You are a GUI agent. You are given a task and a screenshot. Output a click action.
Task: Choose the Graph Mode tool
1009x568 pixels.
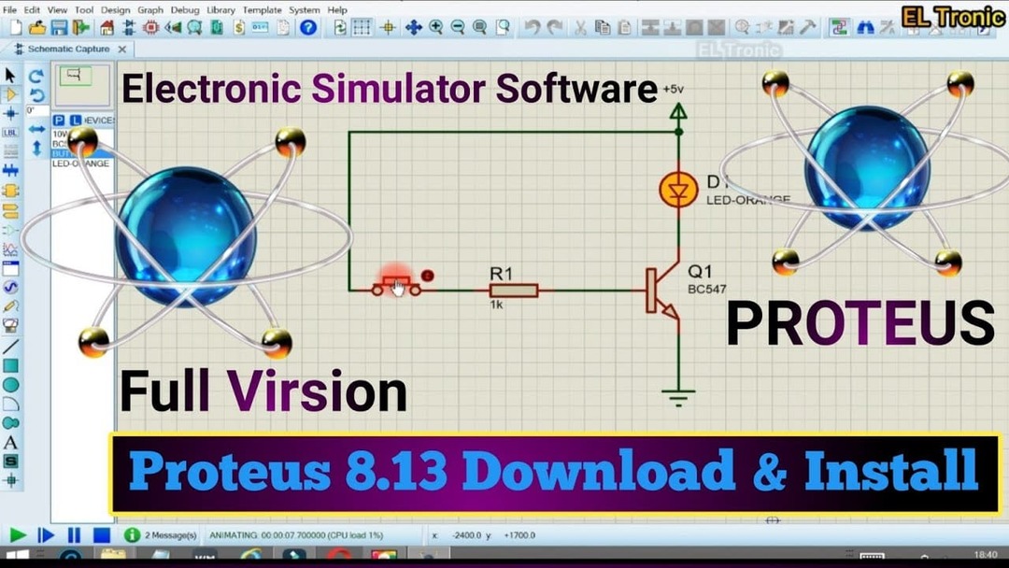pyautogui.click(x=10, y=248)
